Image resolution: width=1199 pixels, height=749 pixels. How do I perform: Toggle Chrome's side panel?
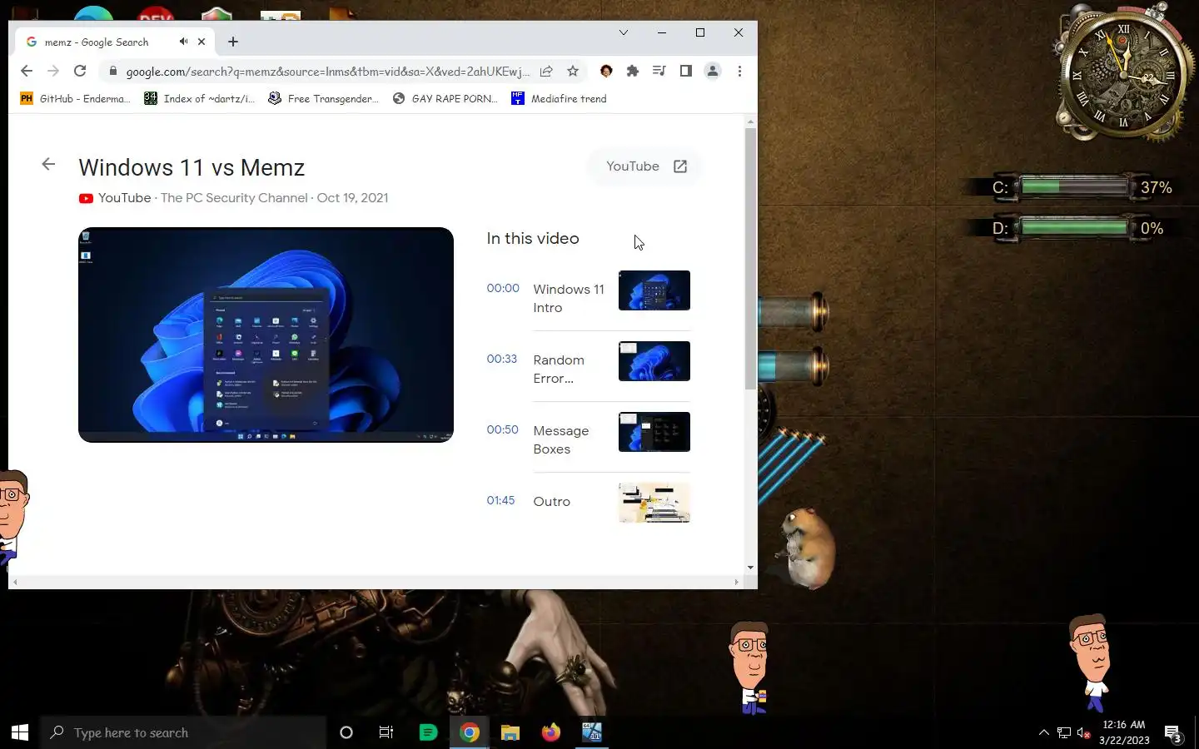(686, 72)
